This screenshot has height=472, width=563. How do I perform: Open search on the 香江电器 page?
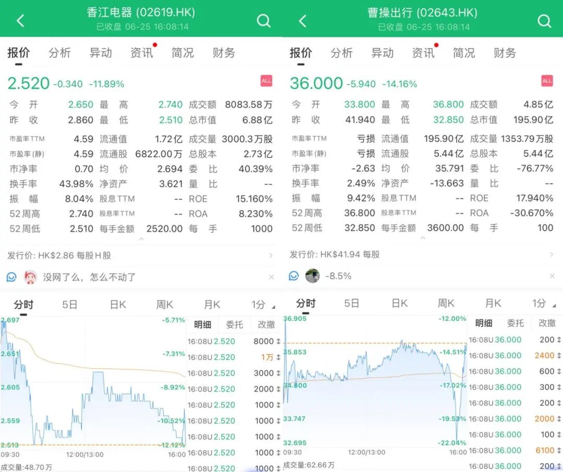tap(264, 21)
